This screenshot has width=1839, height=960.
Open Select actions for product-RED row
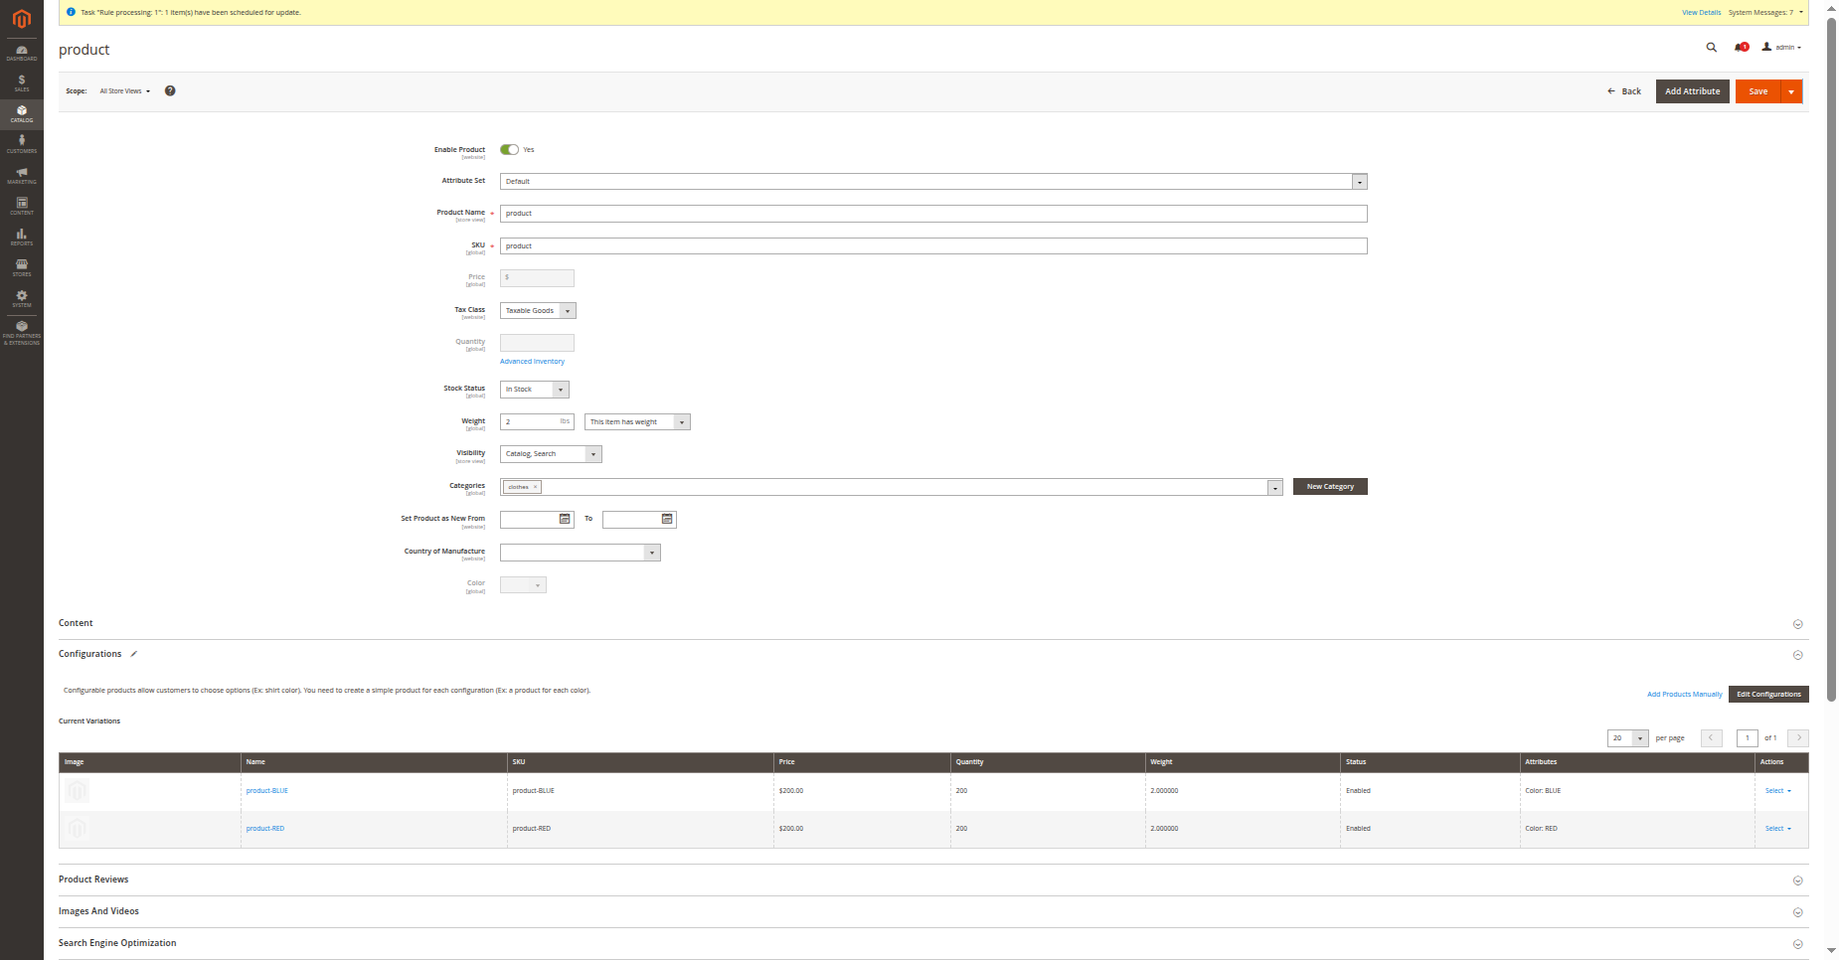tap(1777, 829)
